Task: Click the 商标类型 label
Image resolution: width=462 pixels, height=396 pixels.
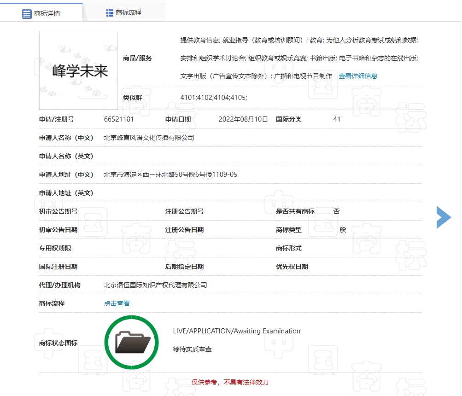Action: click(289, 230)
